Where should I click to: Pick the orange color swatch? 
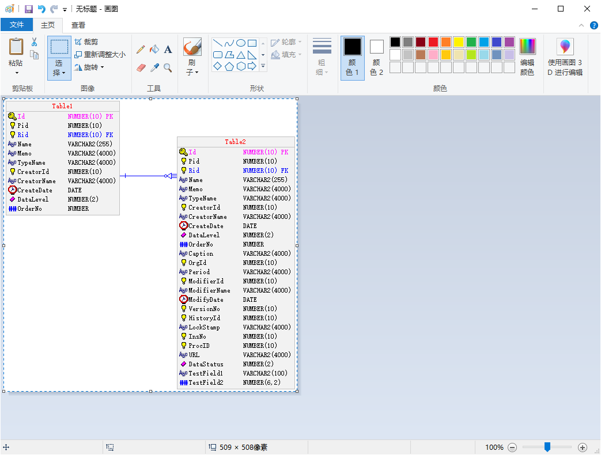click(x=446, y=41)
